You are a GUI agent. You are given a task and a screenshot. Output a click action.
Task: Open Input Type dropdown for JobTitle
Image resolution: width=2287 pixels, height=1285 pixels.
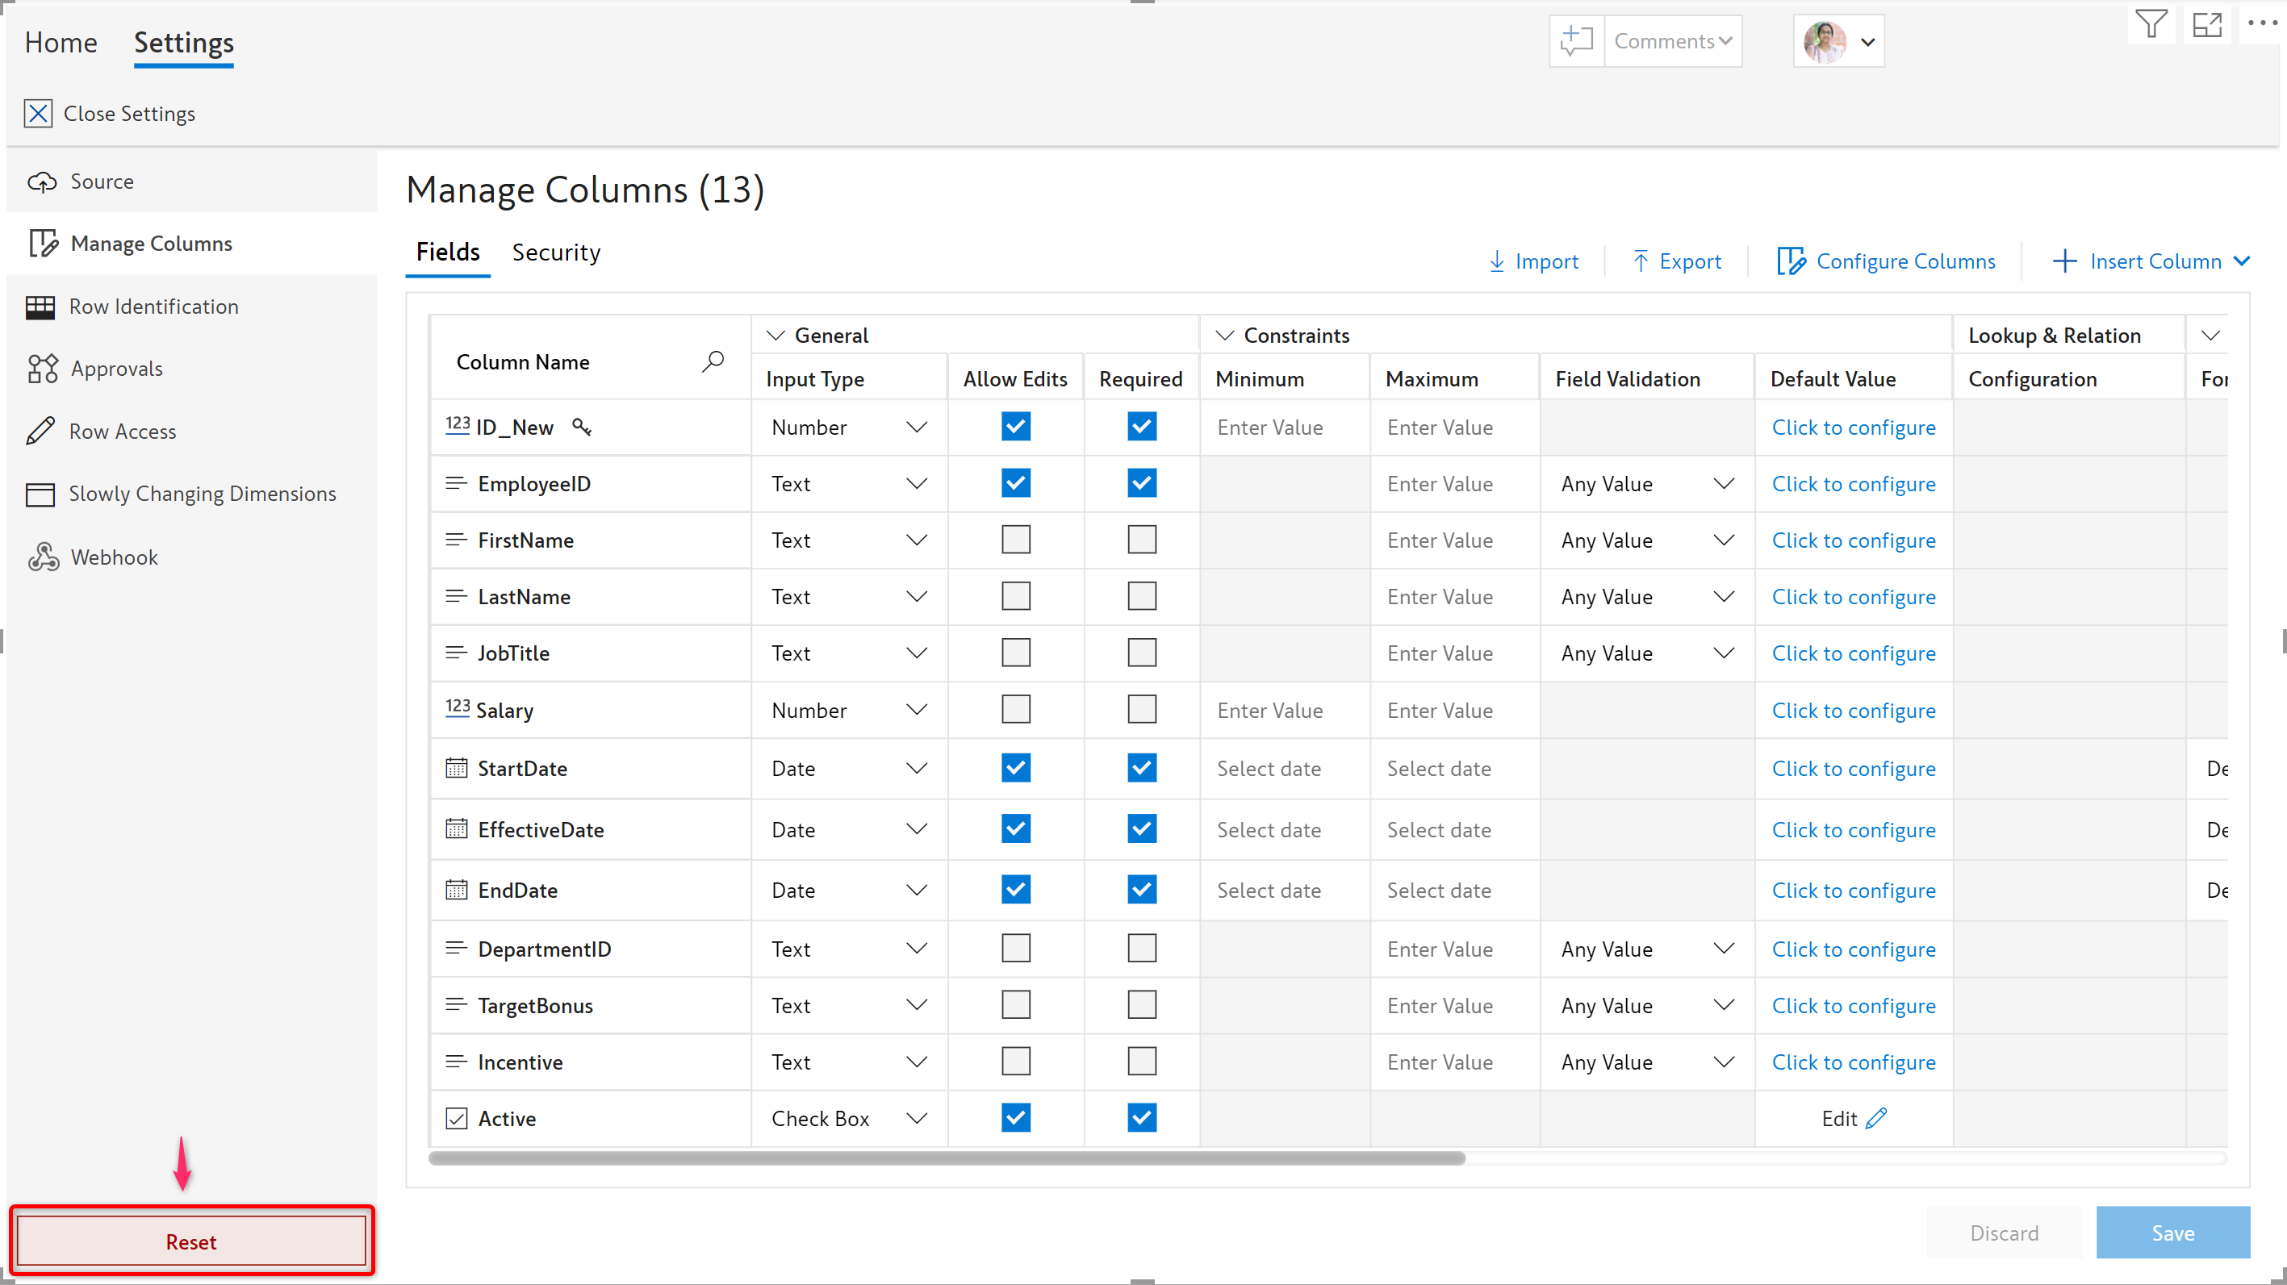click(916, 653)
